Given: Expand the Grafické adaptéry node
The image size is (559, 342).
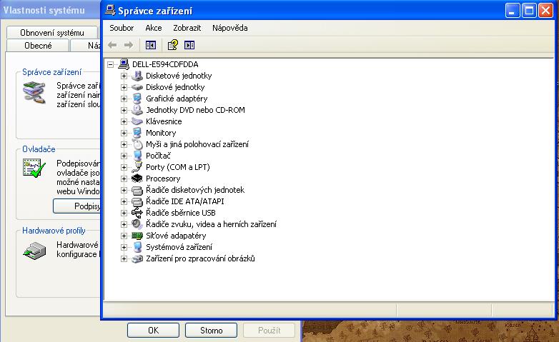Looking at the screenshot, I should pos(124,99).
